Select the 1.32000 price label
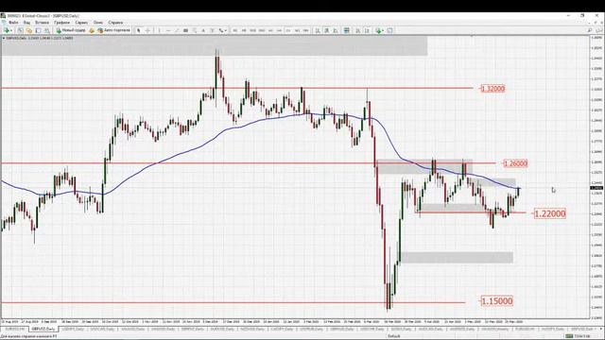 pos(493,89)
